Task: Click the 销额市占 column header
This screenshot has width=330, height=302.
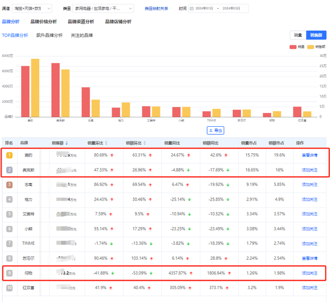Action: coord(276,143)
